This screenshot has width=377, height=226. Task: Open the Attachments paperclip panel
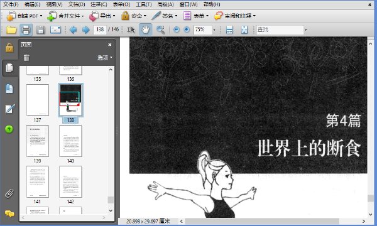[9, 193]
